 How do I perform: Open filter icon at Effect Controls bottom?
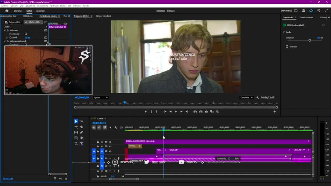(55, 179)
